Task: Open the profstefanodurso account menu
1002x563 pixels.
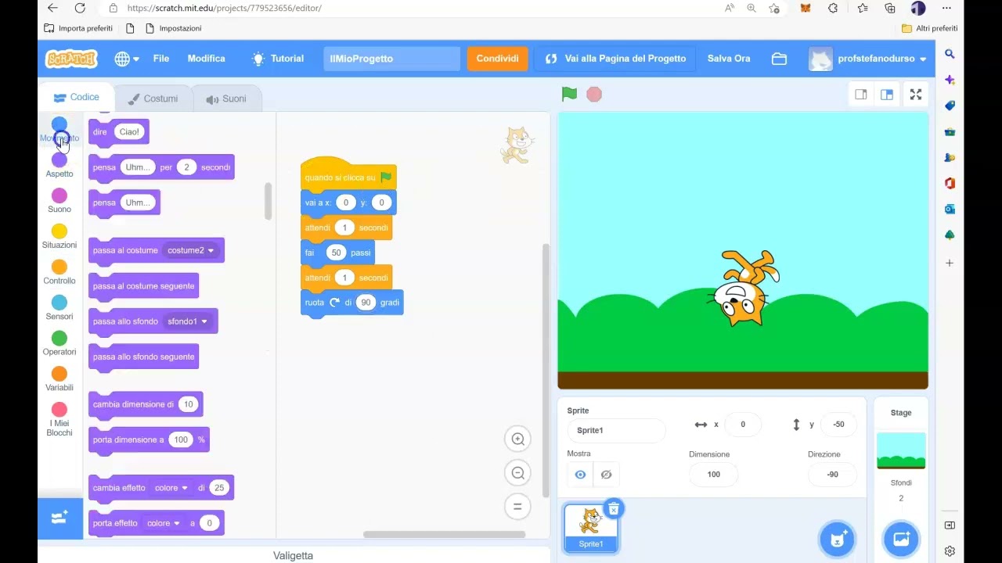Action: click(x=867, y=59)
